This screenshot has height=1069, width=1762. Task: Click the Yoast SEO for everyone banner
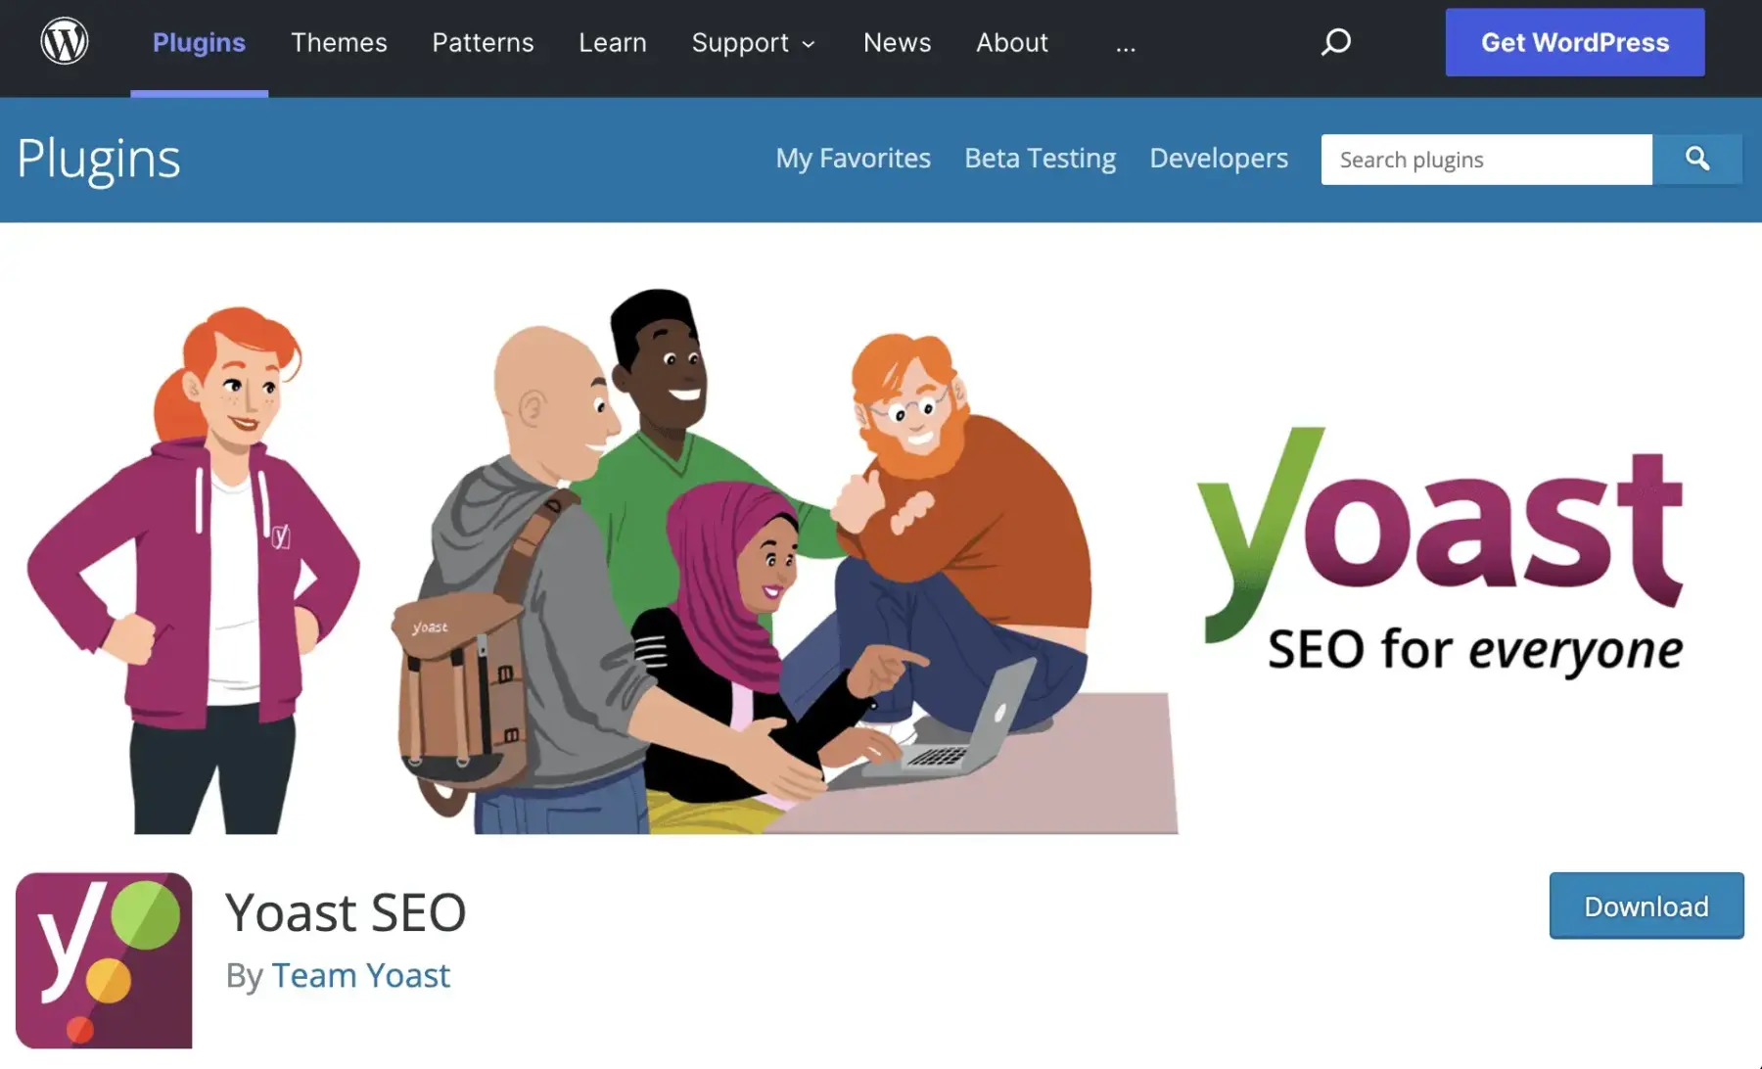pyautogui.click(x=881, y=548)
